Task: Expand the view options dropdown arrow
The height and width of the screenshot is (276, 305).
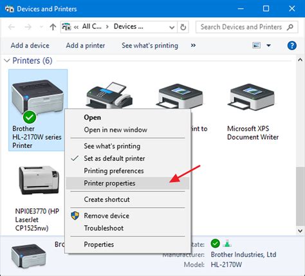Action: coord(268,46)
